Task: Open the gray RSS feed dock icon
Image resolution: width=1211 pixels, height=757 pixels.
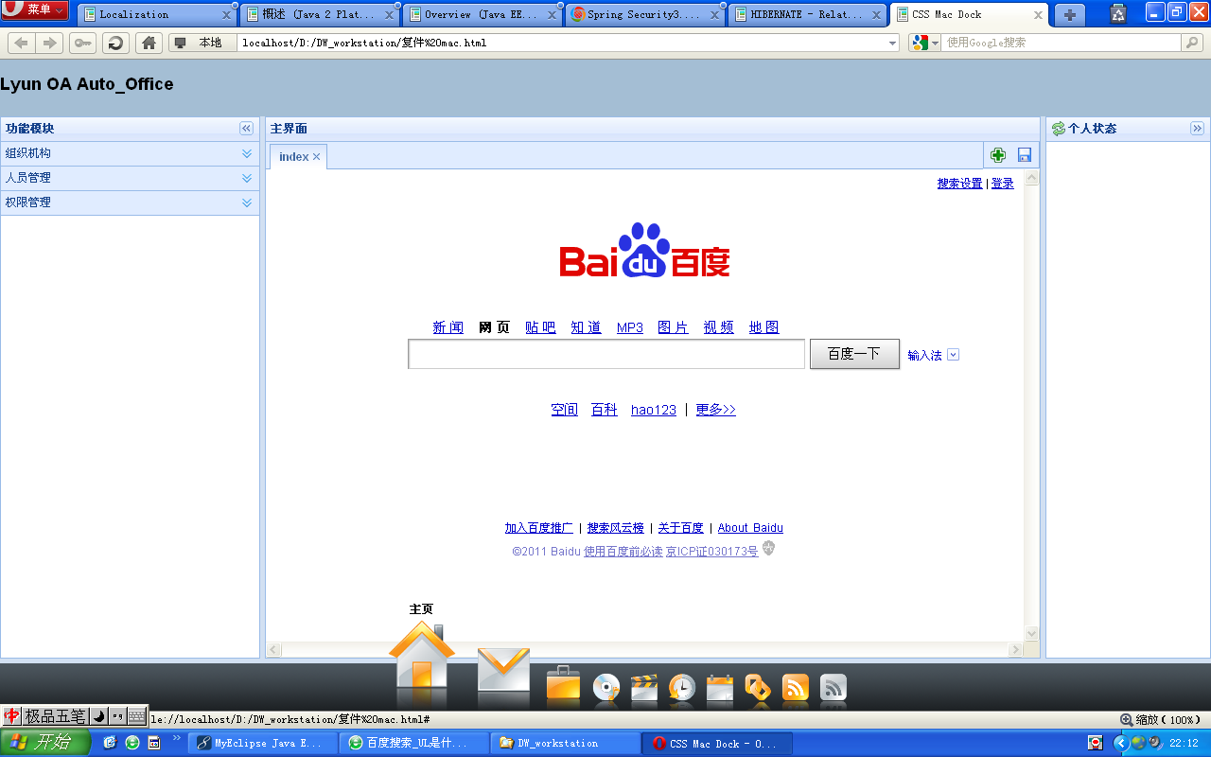Action: [834, 687]
